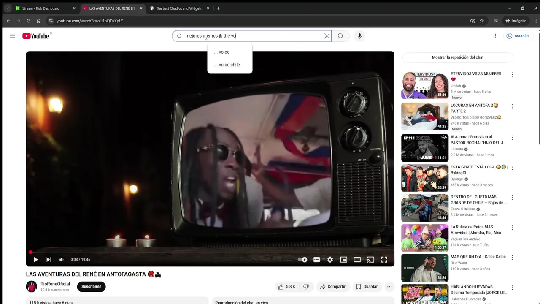The image size is (540, 304).
Task: Open the Blue World channel name link
Action: coord(459,263)
